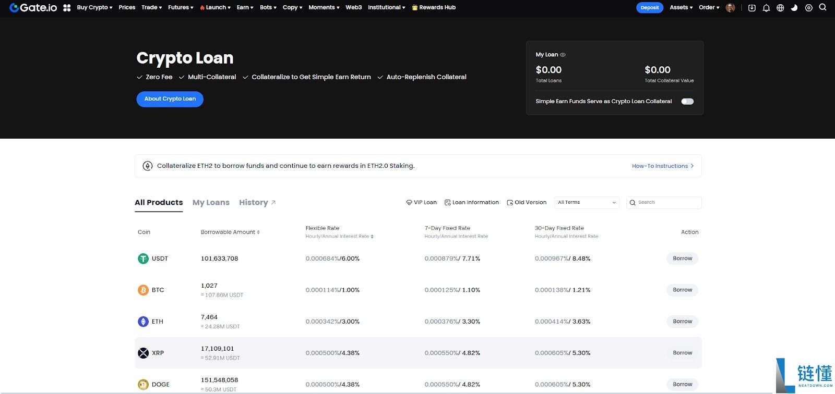Sort by Flexible Rate arrows
Screen dimensions: 835x394
(x=372, y=237)
